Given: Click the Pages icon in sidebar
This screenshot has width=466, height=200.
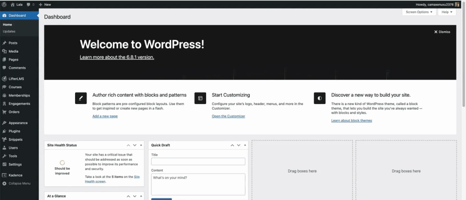Looking at the screenshot, I should (x=4, y=60).
